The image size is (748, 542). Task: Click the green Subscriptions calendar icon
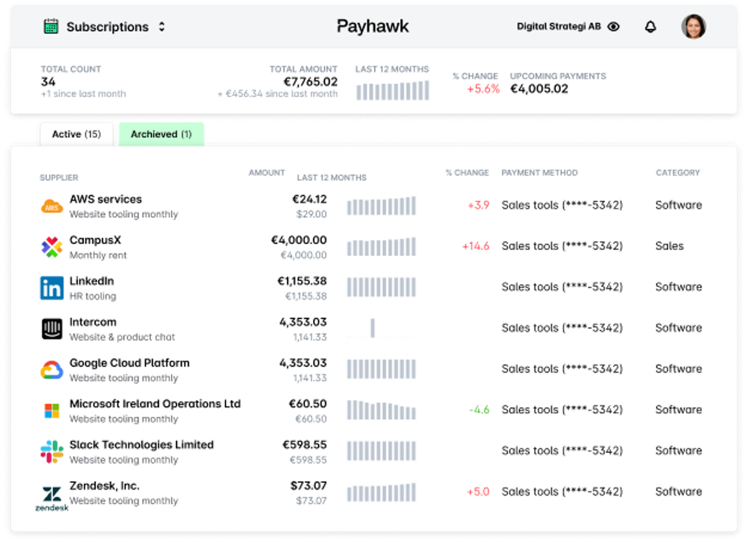[51, 26]
